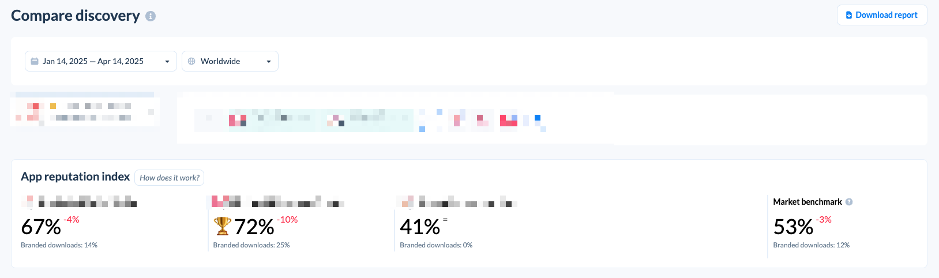Image resolution: width=939 pixels, height=278 pixels.
Task: Click the 53% Market benchmark value
Action: tap(793, 227)
